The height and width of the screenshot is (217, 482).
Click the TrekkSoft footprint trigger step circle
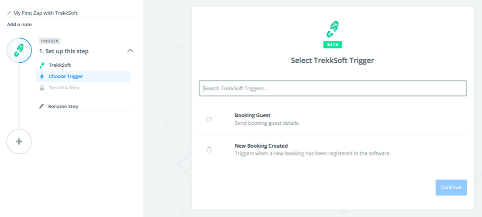19,51
